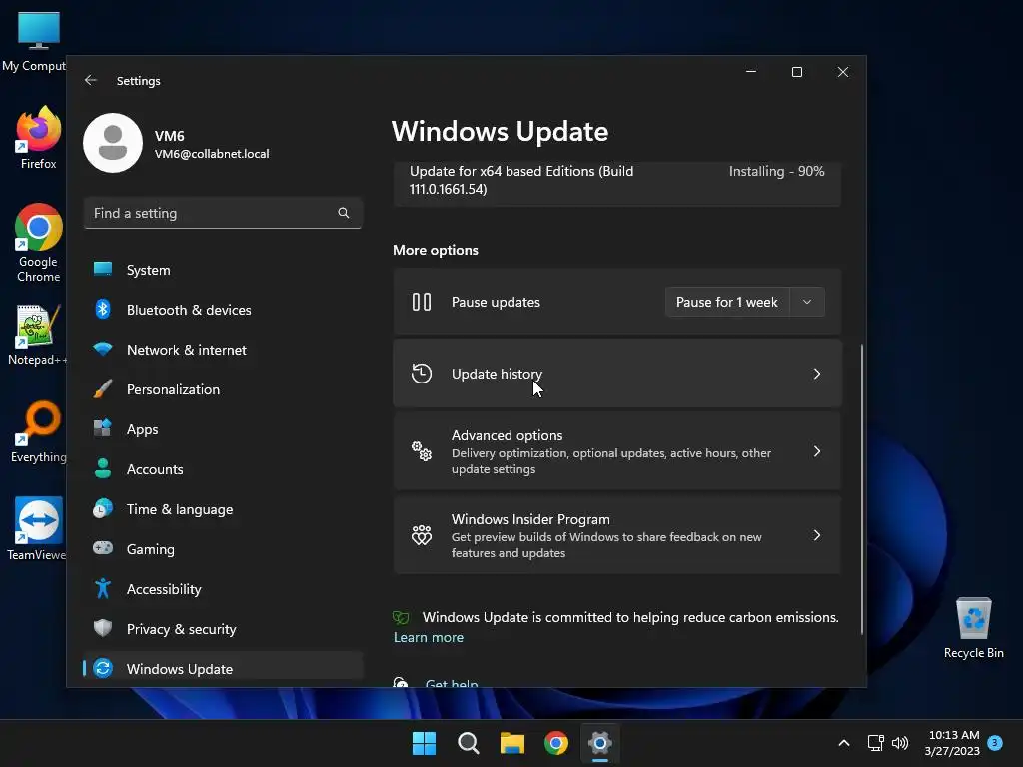Image resolution: width=1023 pixels, height=767 pixels.
Task: Click the System monitor icon in sidebar
Action: [x=103, y=269]
